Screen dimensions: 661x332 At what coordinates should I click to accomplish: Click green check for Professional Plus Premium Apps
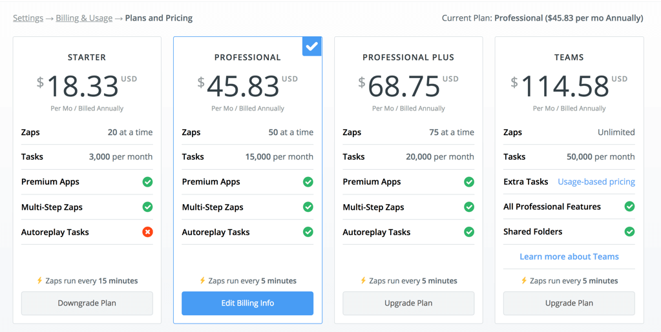point(468,182)
